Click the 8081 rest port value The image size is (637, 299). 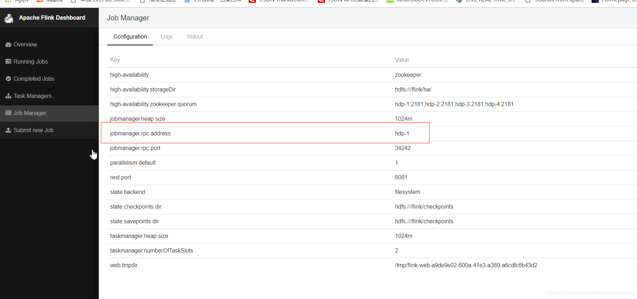coord(401,177)
